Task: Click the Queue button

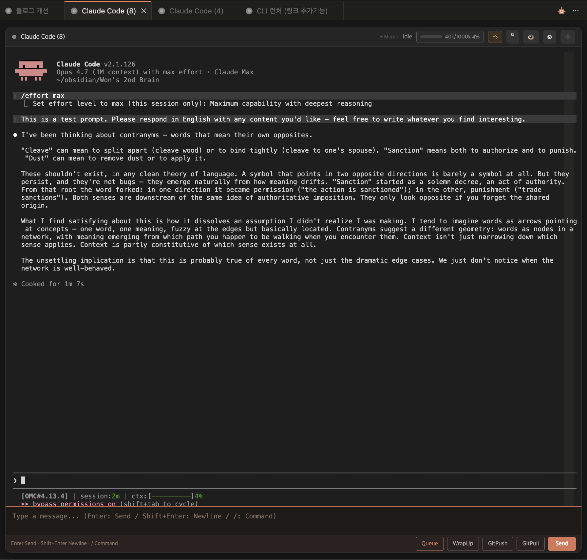Action: click(429, 543)
